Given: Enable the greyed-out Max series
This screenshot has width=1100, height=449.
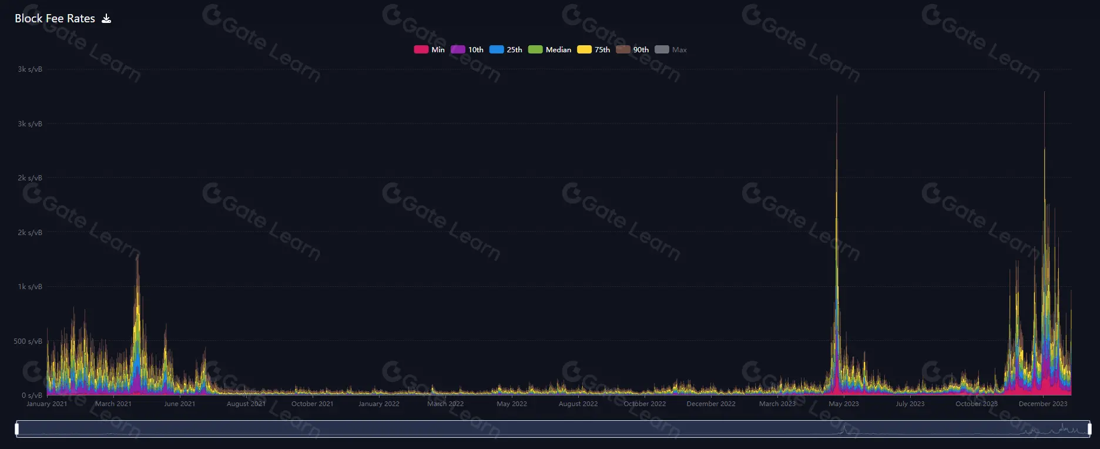Looking at the screenshot, I should pos(671,50).
